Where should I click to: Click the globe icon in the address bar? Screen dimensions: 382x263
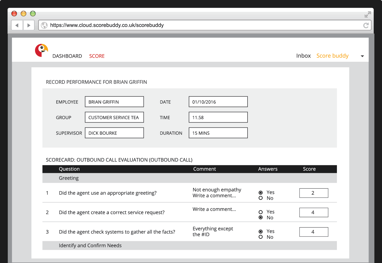pyautogui.click(x=44, y=25)
